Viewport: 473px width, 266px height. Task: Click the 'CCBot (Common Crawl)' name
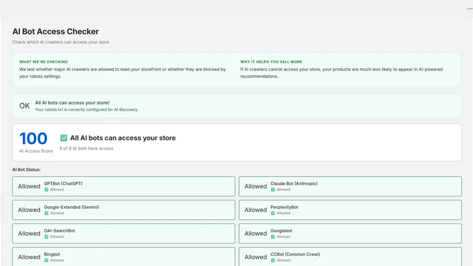coord(295,254)
